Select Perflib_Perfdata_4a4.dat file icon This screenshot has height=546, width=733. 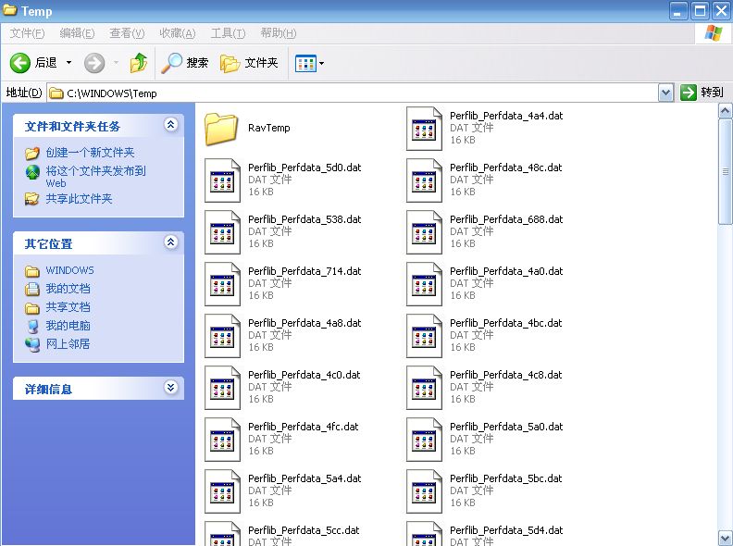[x=424, y=129]
